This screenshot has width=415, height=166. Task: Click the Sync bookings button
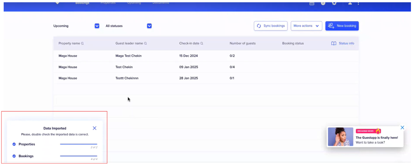pos(270,26)
